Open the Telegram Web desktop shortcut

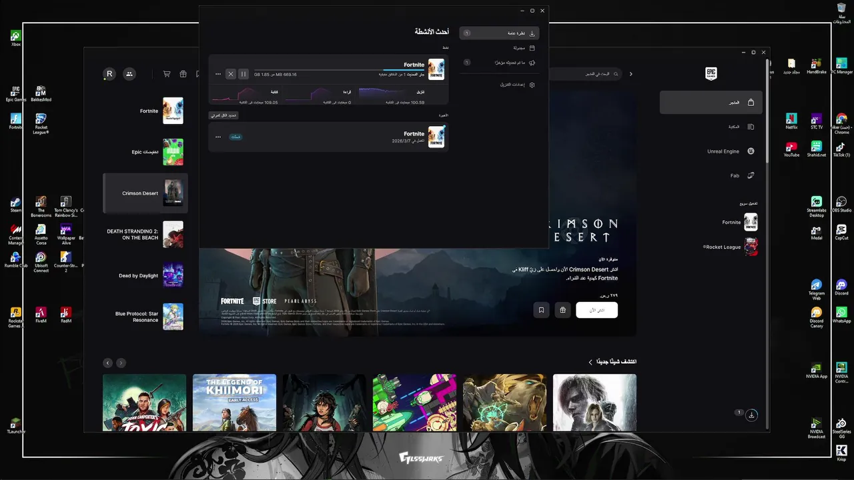[x=817, y=290]
